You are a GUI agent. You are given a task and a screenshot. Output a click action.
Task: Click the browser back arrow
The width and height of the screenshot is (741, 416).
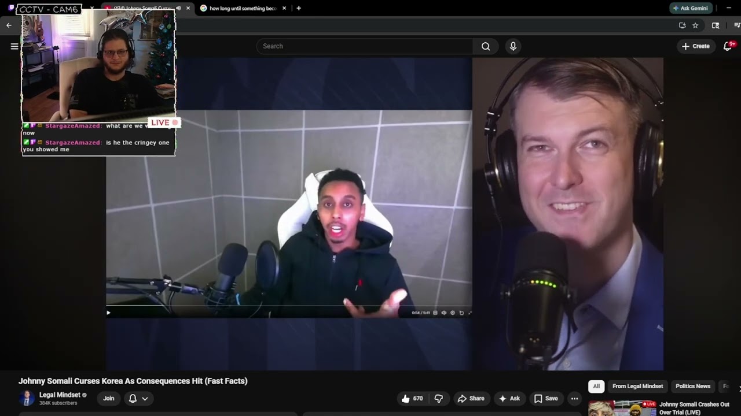coord(9,25)
